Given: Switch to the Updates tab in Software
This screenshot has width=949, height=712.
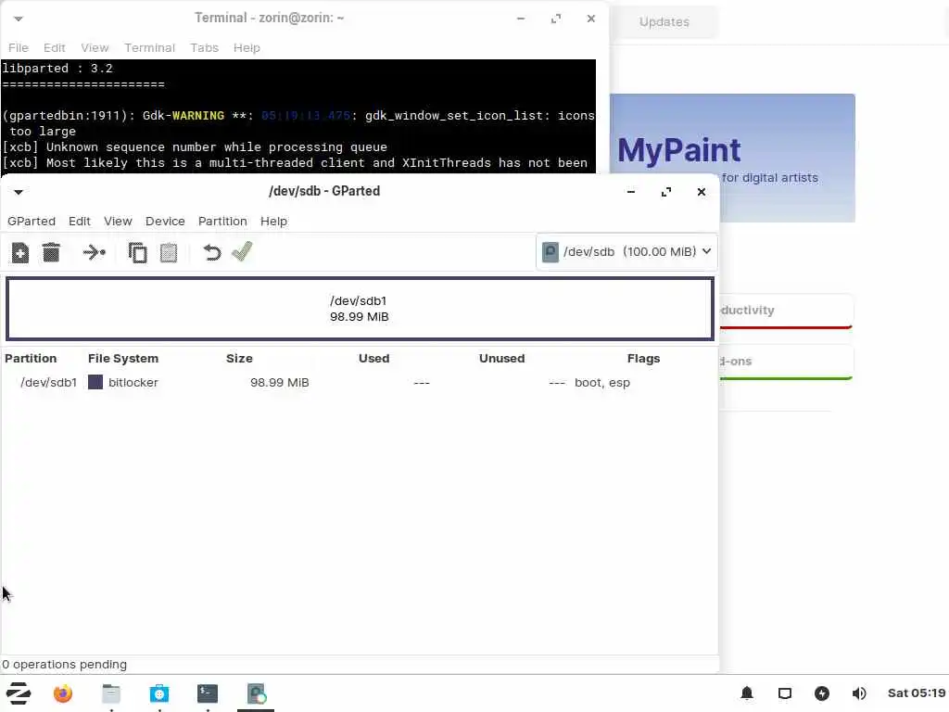Looking at the screenshot, I should (664, 22).
